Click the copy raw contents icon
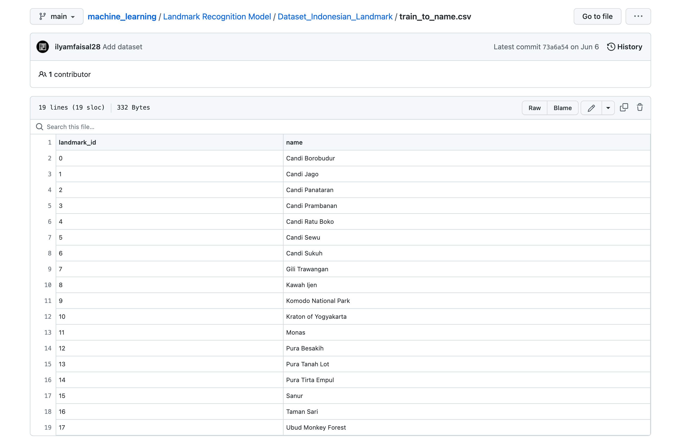The height and width of the screenshot is (447, 681). pos(624,108)
